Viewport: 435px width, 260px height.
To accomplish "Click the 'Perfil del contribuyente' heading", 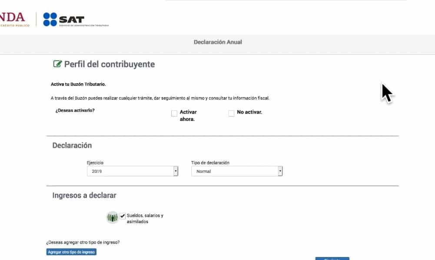I will (110, 64).
